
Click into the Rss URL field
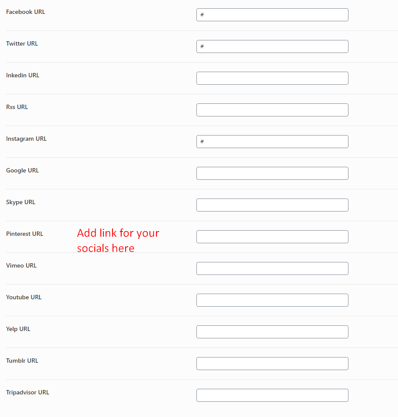coord(272,110)
